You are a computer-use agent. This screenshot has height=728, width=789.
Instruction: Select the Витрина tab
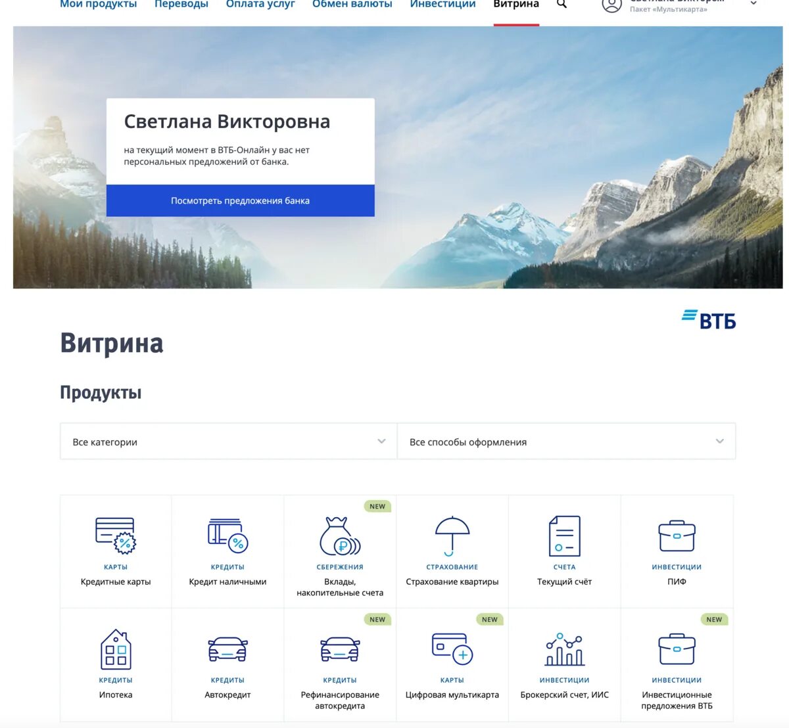point(516,4)
